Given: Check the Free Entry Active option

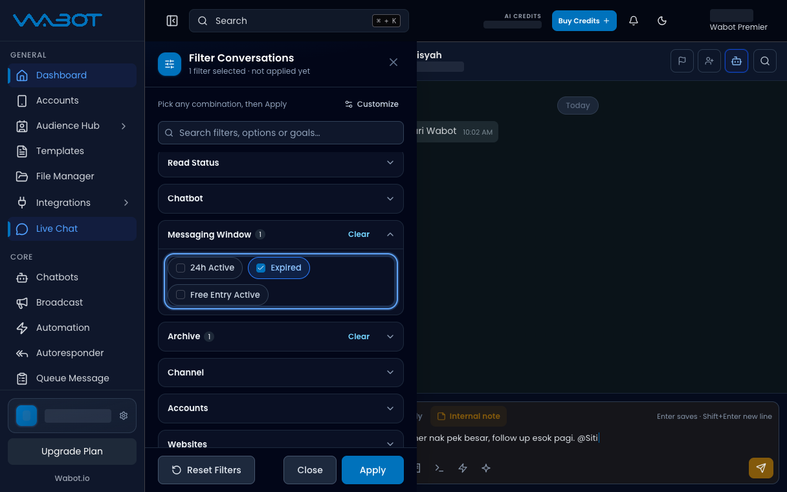Looking at the screenshot, I should click(x=218, y=295).
